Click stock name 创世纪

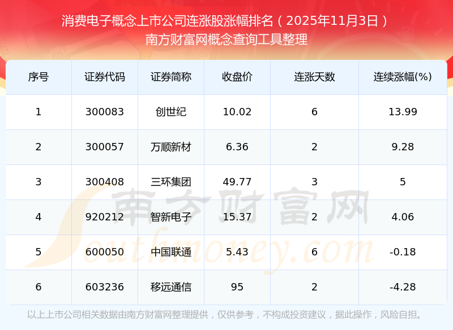click(x=171, y=112)
